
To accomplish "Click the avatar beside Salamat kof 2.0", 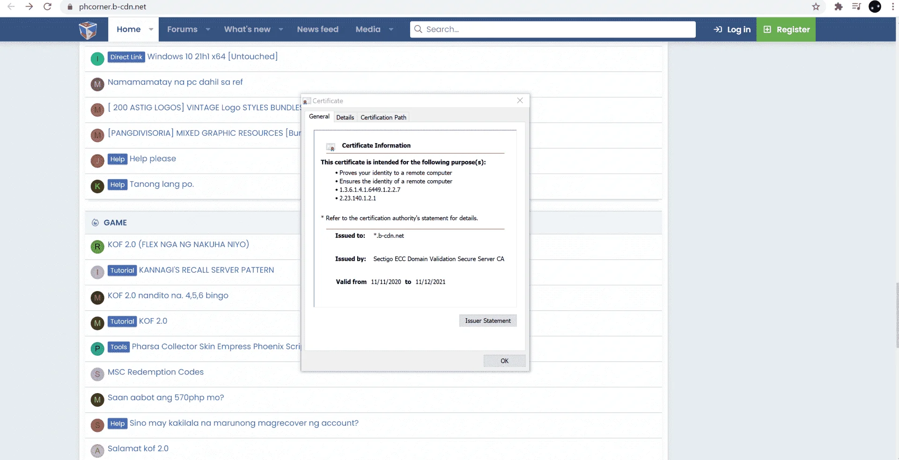I will point(97,451).
